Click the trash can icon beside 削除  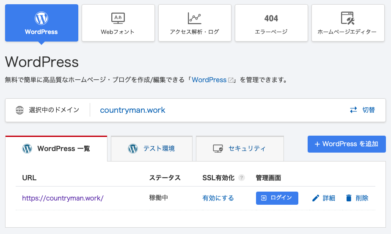click(349, 198)
